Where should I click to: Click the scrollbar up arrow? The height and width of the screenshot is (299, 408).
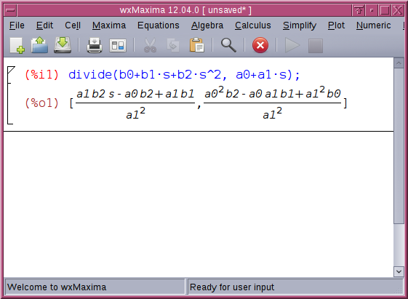[399, 63]
